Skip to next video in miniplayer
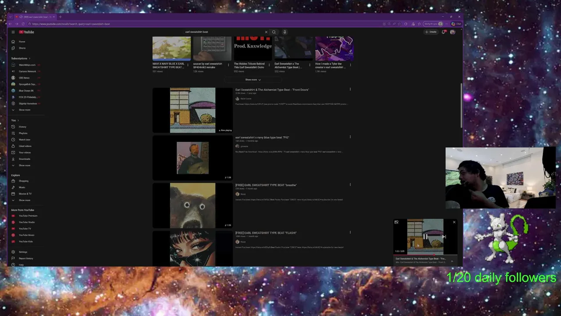The width and height of the screenshot is (561, 316). coord(444,237)
